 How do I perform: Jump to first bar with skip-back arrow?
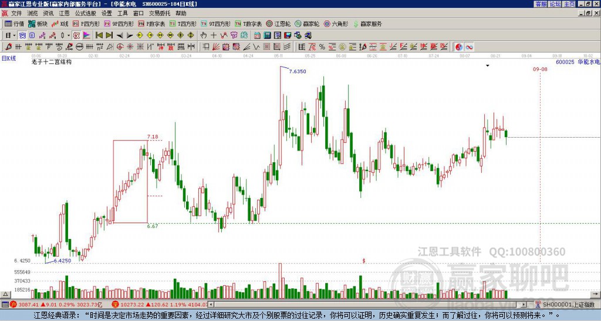coord(99,35)
